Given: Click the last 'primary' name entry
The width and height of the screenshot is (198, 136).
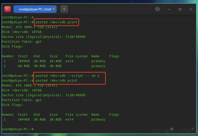Looking at the screenshot, I should point(98,120).
